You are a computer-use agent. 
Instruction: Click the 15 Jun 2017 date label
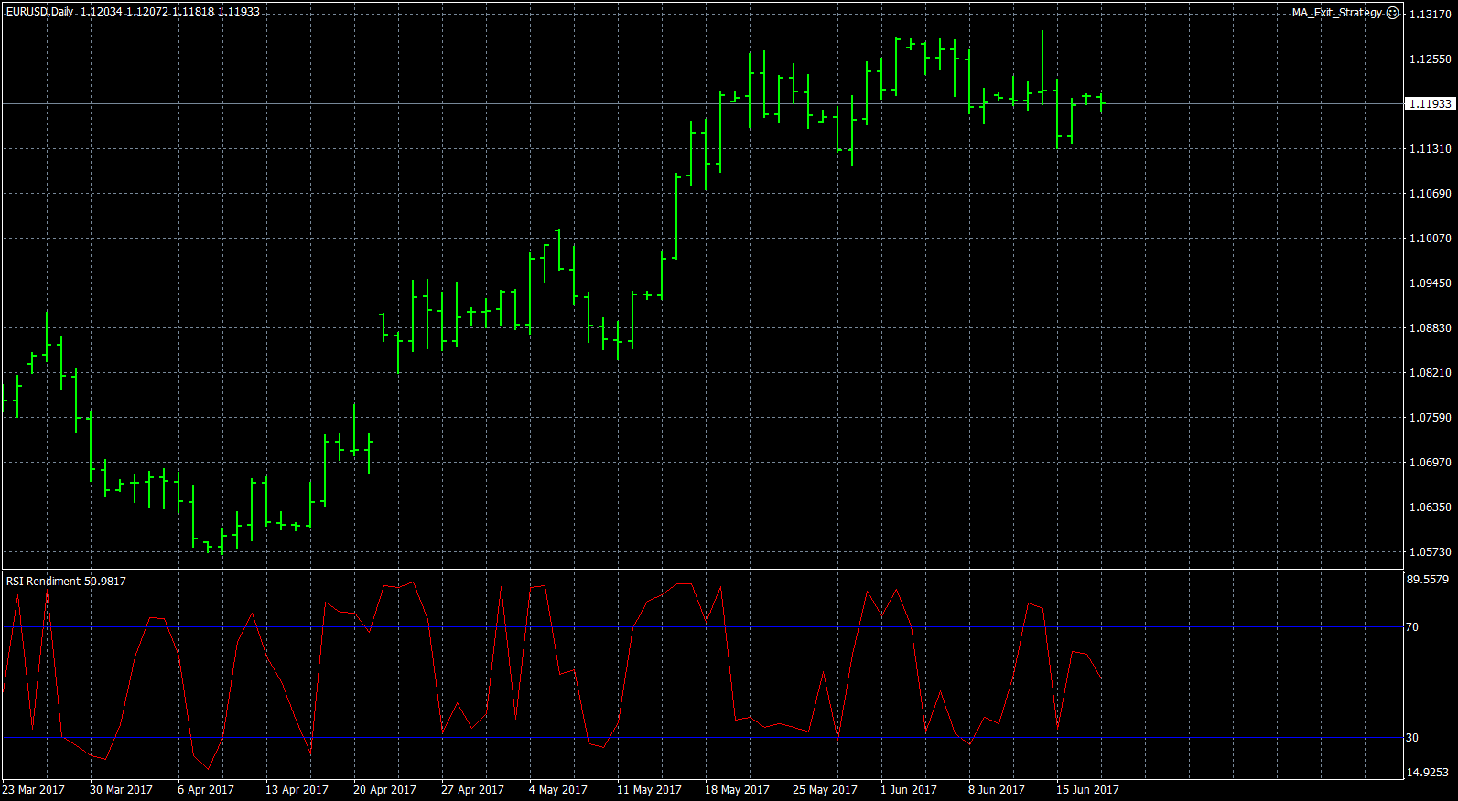[1087, 790]
